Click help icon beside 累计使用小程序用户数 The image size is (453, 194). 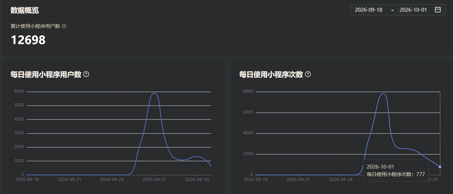click(64, 26)
